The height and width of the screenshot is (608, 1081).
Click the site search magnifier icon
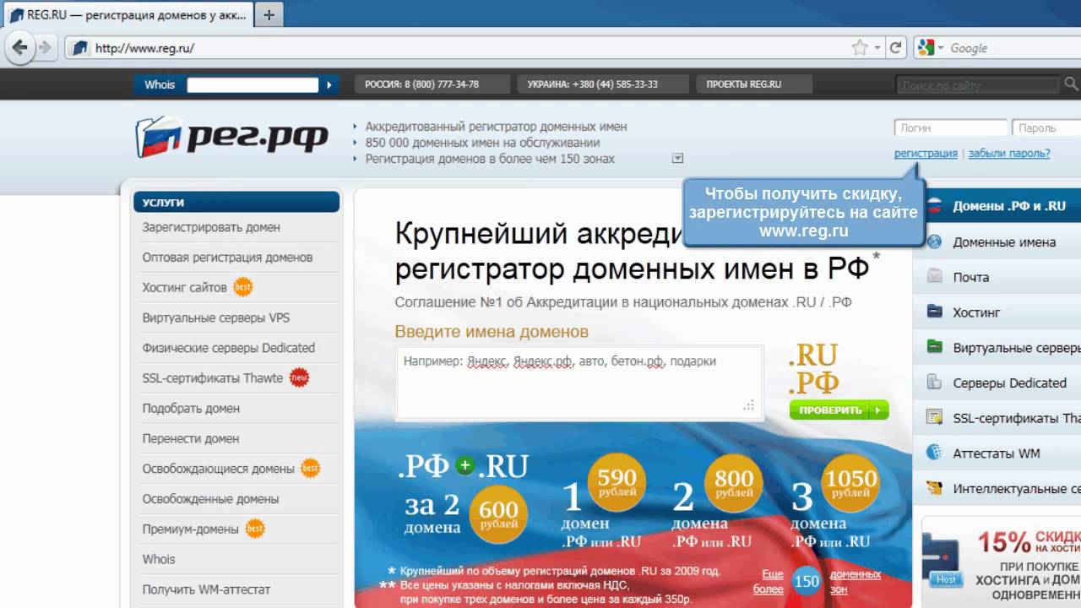[x=1071, y=84]
